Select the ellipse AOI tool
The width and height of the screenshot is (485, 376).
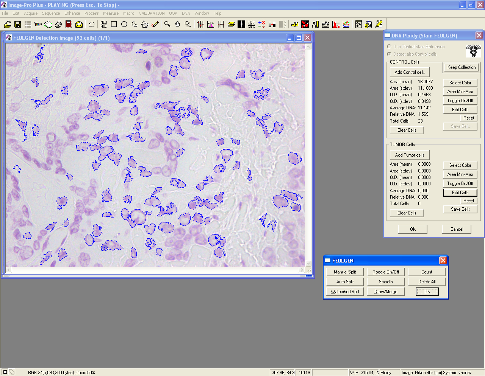[124, 24]
